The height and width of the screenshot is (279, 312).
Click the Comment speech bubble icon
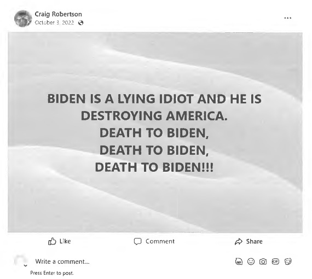[x=138, y=241]
